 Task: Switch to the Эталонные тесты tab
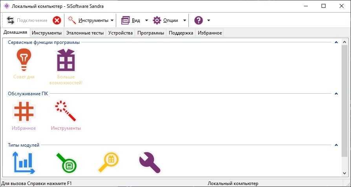[85, 33]
